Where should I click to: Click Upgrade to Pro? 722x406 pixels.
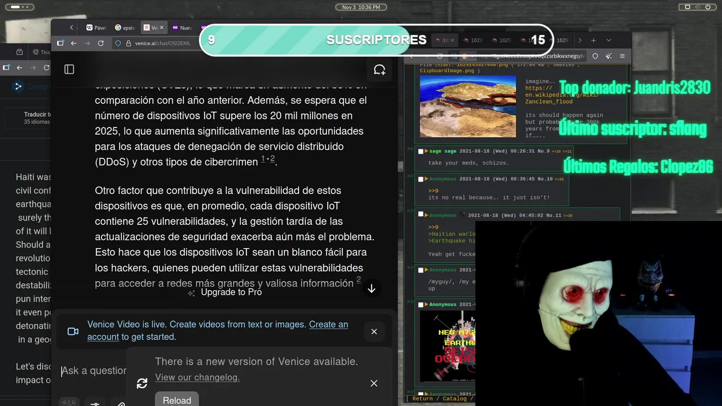coord(231,292)
